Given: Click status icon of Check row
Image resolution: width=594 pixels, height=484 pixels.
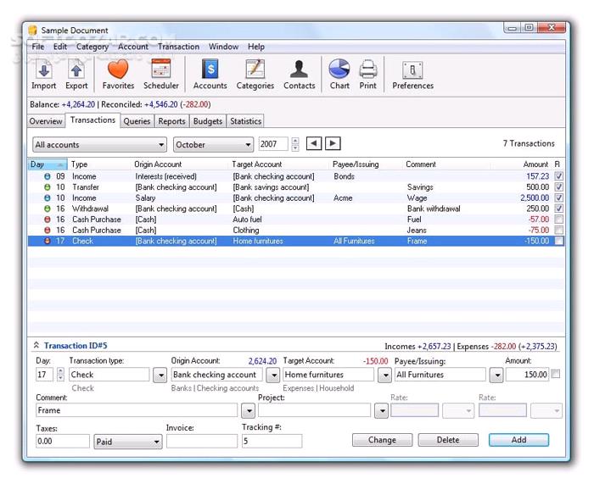Looking at the screenshot, I should pos(48,241).
